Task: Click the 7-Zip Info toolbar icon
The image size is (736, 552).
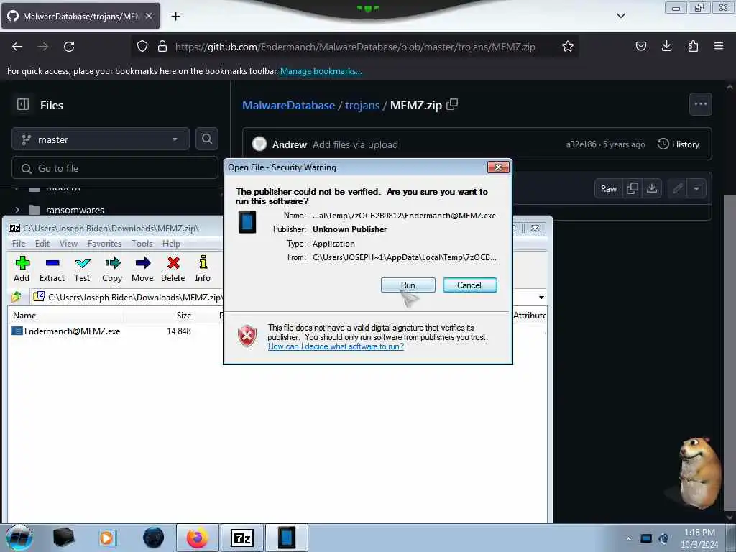Action: click(203, 269)
